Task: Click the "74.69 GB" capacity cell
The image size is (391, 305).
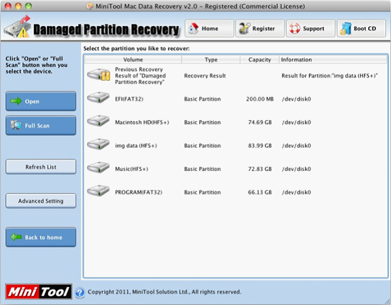Action: [260, 122]
